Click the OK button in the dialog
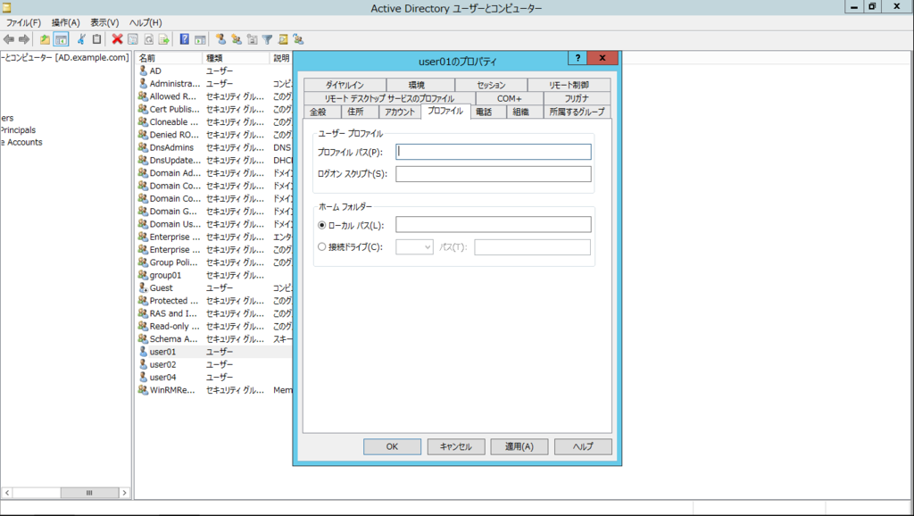The width and height of the screenshot is (914, 516). [393, 446]
